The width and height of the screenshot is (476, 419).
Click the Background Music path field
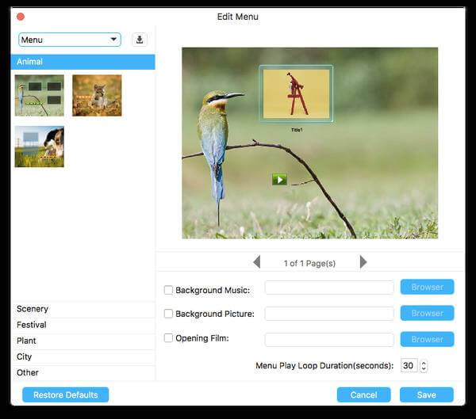pos(329,288)
